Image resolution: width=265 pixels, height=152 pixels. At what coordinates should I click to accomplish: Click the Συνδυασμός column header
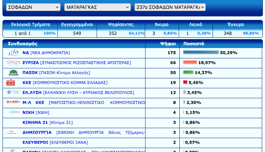click(x=22, y=44)
